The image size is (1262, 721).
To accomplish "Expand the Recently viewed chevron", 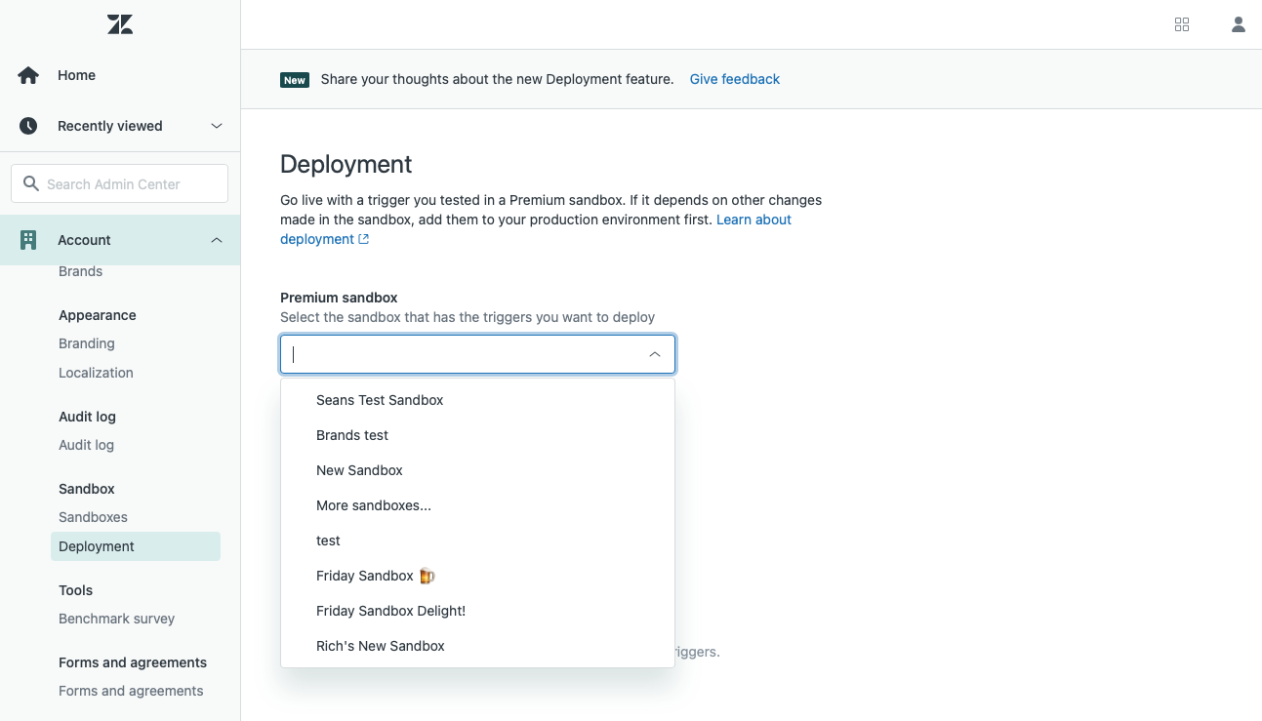I will tap(217, 126).
